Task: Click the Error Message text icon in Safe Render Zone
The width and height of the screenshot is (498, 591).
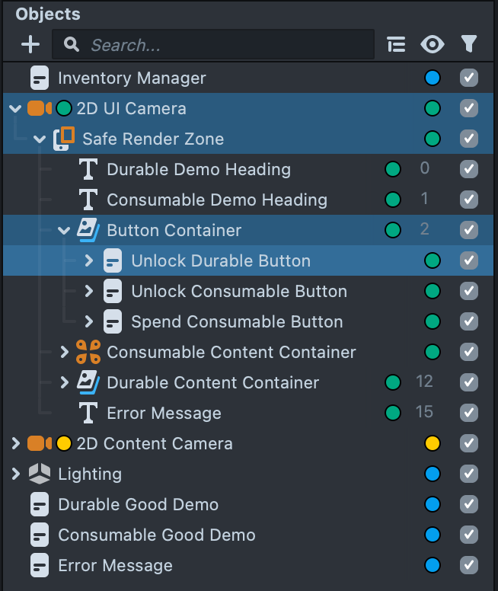Action: 88,413
